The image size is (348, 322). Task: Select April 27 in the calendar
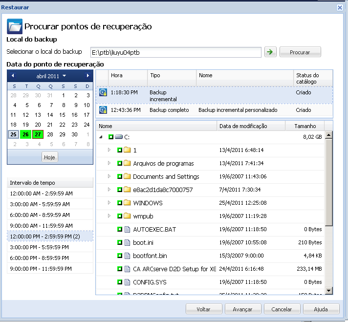38,134
